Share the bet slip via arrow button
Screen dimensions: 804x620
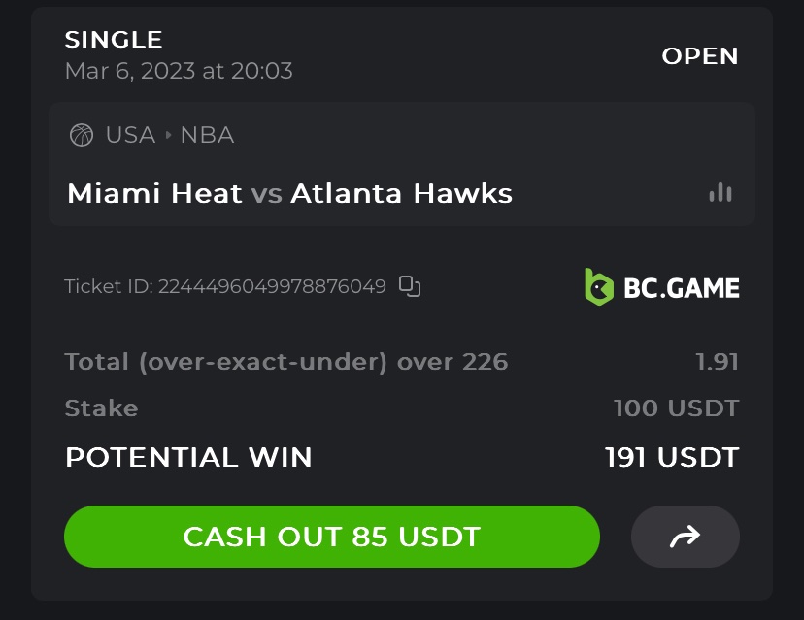click(686, 537)
